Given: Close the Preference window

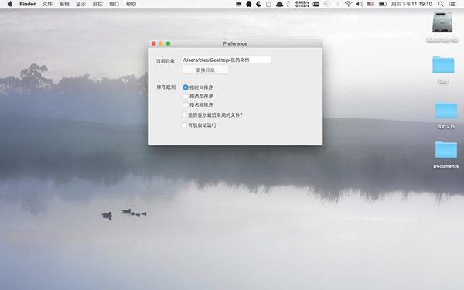Looking at the screenshot, I should [x=154, y=43].
